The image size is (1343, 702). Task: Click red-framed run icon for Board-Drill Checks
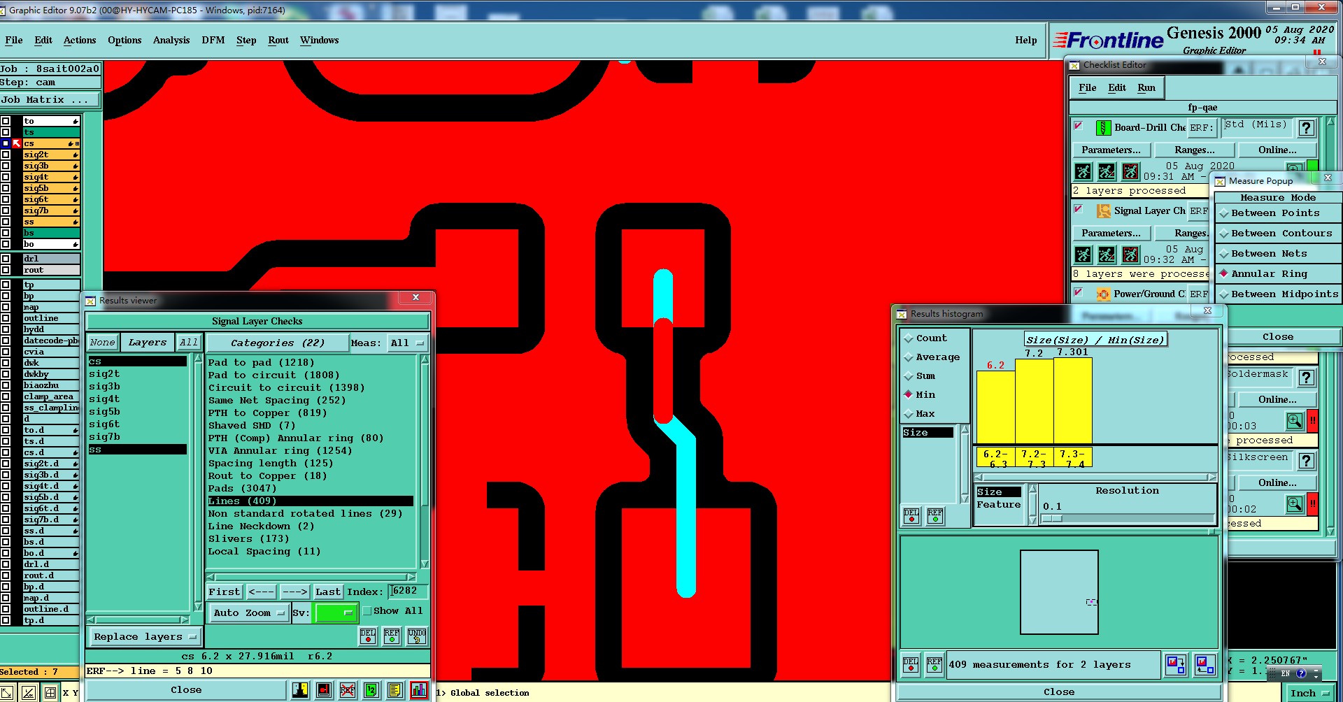pyautogui.click(x=1130, y=171)
